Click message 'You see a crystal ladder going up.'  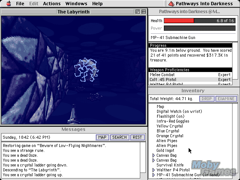(x=33, y=175)
